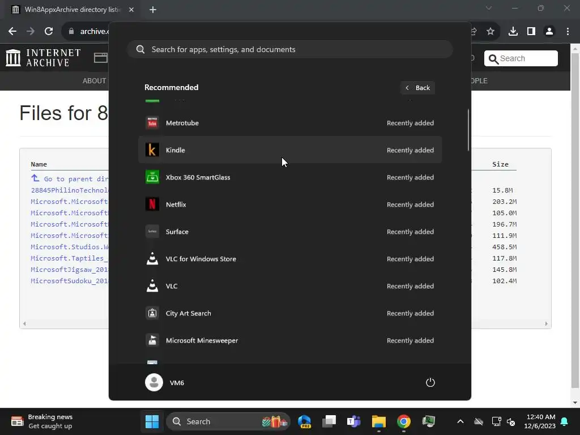Click the Internet Archive search box

[521, 58]
